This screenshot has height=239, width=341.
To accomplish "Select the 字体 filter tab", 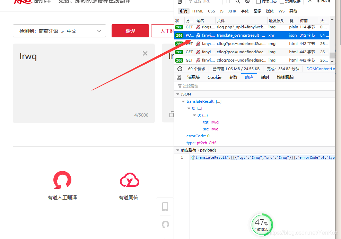I will pyautogui.click(x=245, y=11).
